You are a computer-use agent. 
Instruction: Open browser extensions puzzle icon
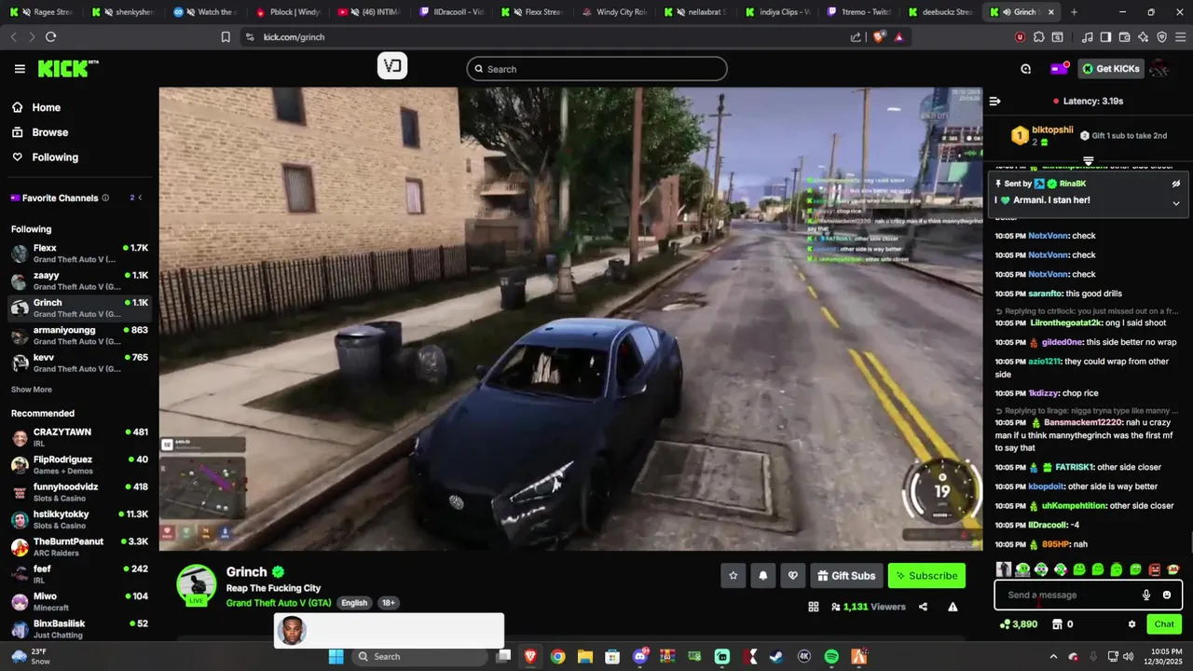pyautogui.click(x=1038, y=36)
